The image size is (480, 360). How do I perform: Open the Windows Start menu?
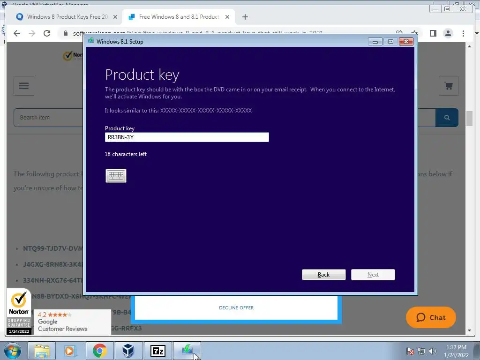pyautogui.click(x=12, y=351)
